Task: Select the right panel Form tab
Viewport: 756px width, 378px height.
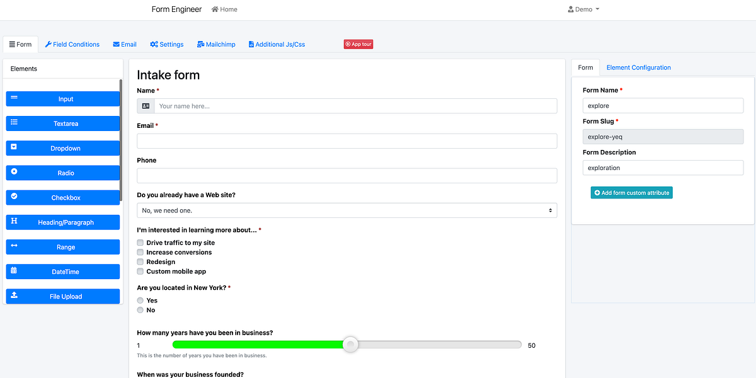Action: (x=585, y=67)
